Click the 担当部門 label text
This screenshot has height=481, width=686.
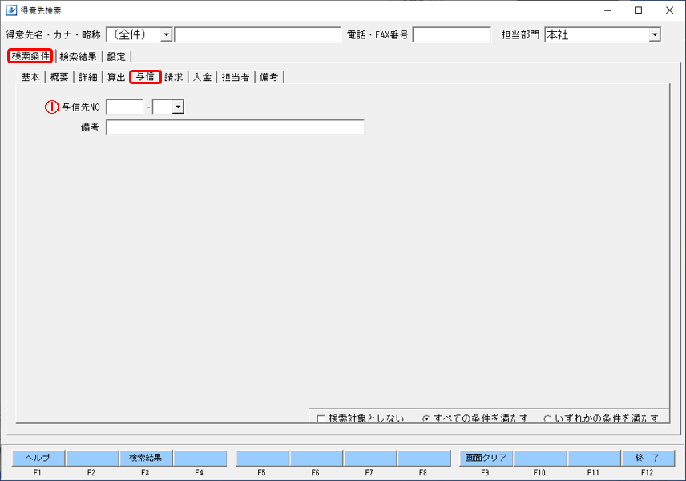coord(520,34)
